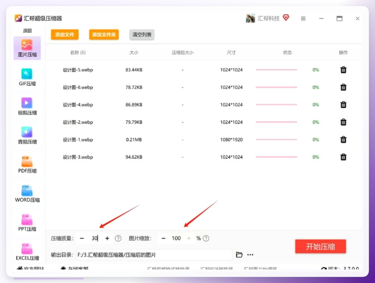
Task: Increase 图片缩放 percentage with plus
Action: (189, 238)
